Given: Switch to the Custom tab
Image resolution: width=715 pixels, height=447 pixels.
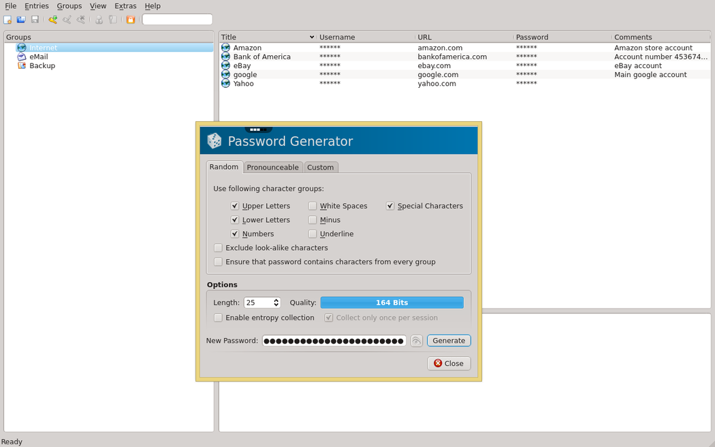Looking at the screenshot, I should [320, 167].
